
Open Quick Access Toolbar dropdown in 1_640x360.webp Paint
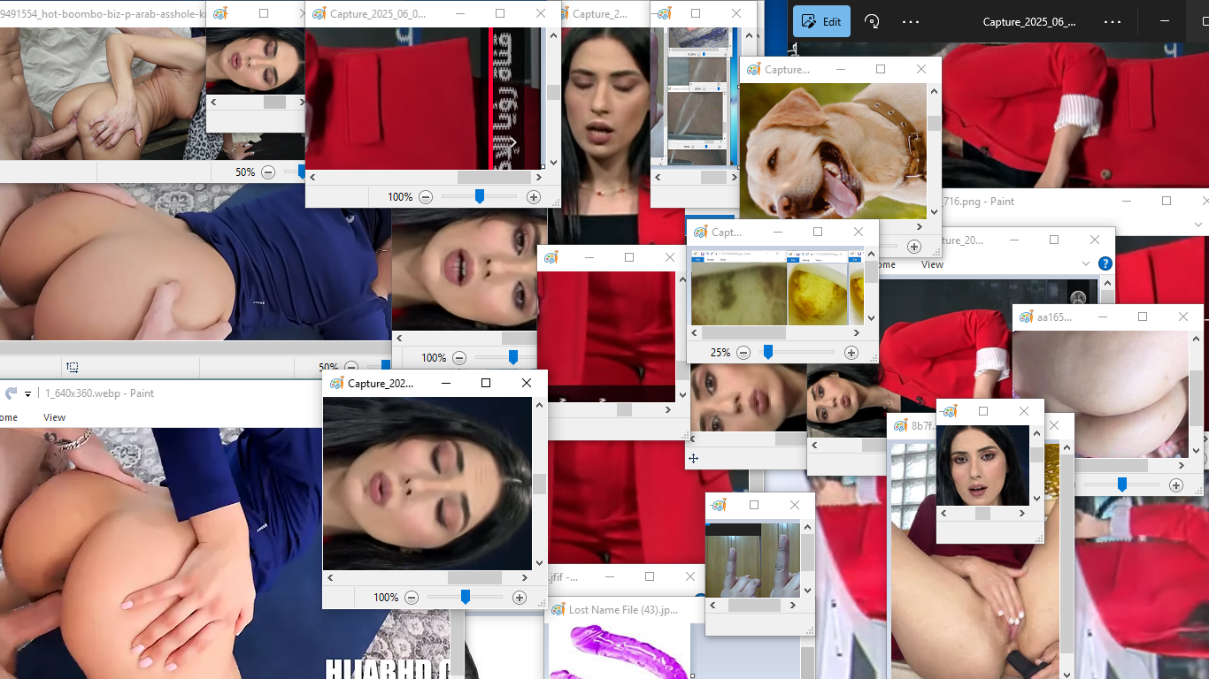tap(28, 394)
